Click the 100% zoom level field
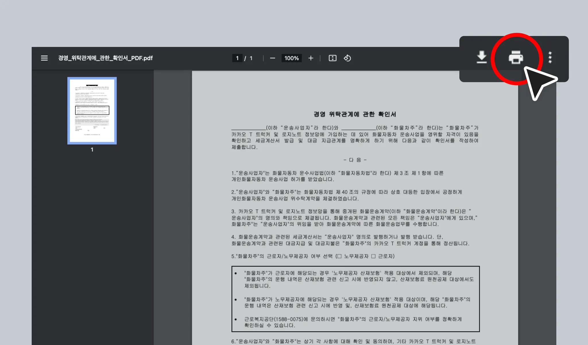Image resolution: width=588 pixels, height=345 pixels. coord(291,58)
